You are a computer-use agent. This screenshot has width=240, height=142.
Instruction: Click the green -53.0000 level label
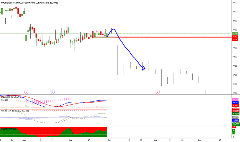click(236, 124)
